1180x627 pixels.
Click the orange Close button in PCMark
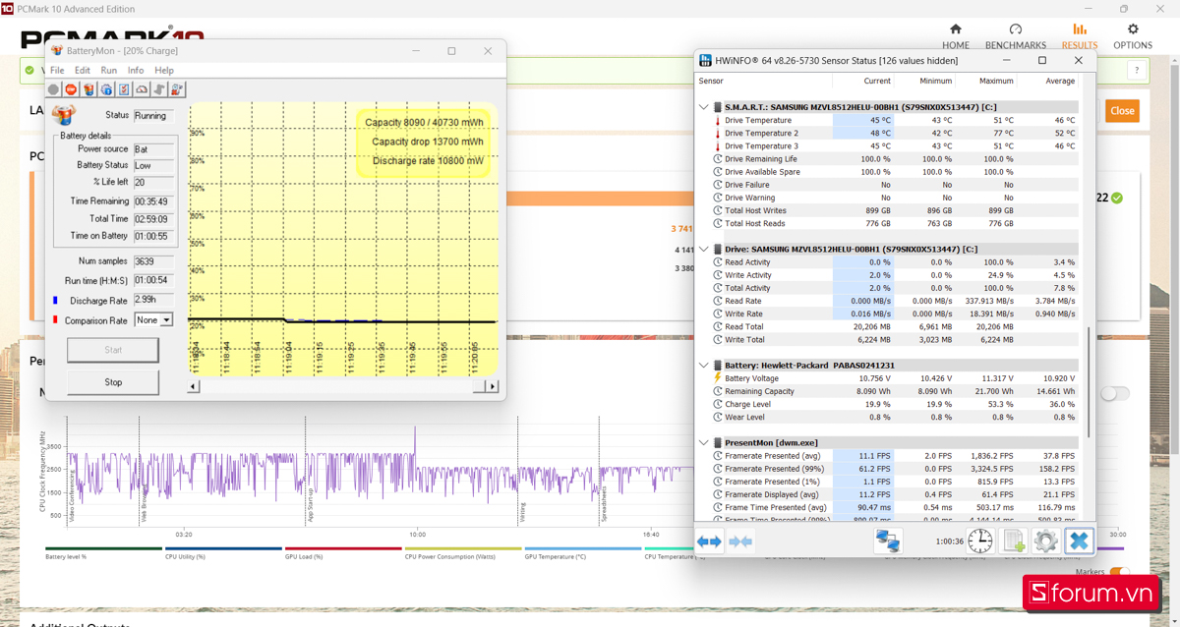coord(1122,111)
